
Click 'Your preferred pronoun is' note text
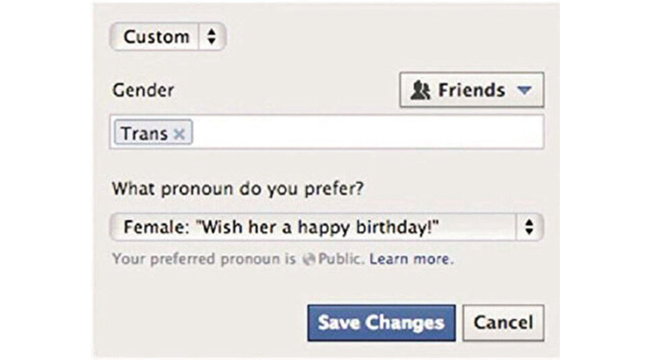[205, 259]
